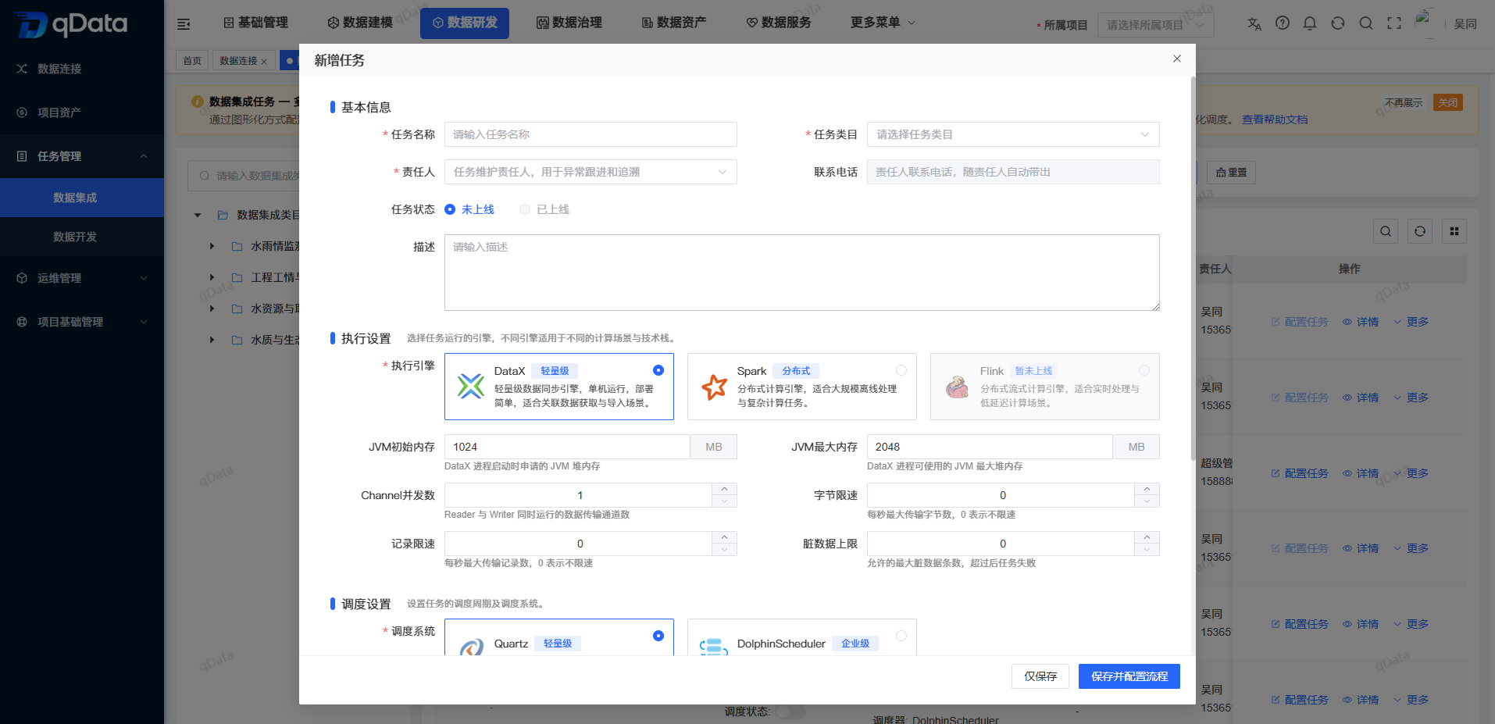
Task: Select the 未上线 task status radio
Action: [x=450, y=209]
